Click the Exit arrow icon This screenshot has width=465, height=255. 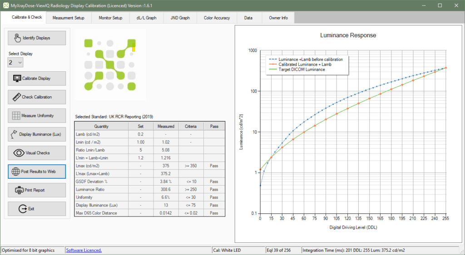23,209
